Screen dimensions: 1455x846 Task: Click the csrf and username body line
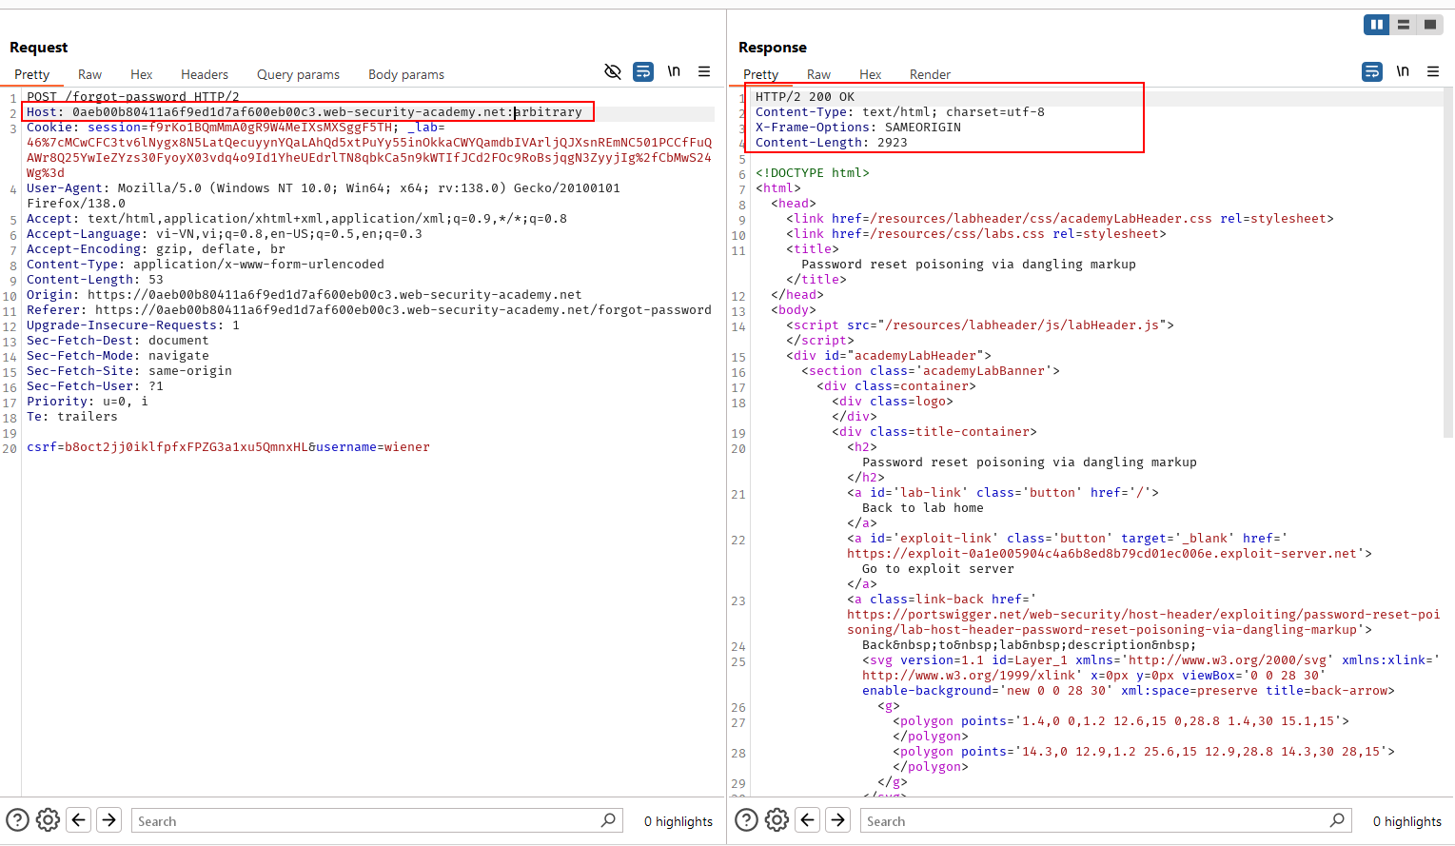[x=228, y=447]
